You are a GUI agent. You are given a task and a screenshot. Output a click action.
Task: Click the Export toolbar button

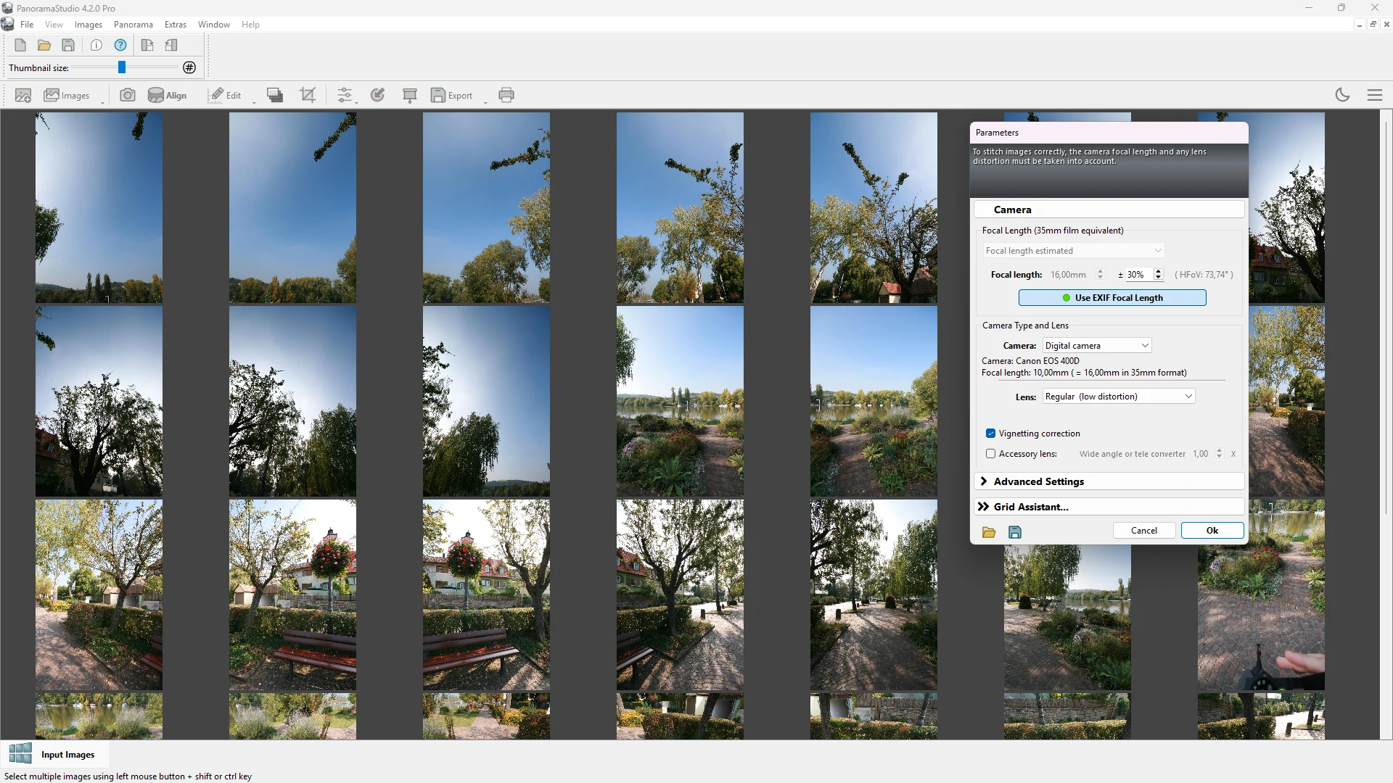pyautogui.click(x=452, y=95)
